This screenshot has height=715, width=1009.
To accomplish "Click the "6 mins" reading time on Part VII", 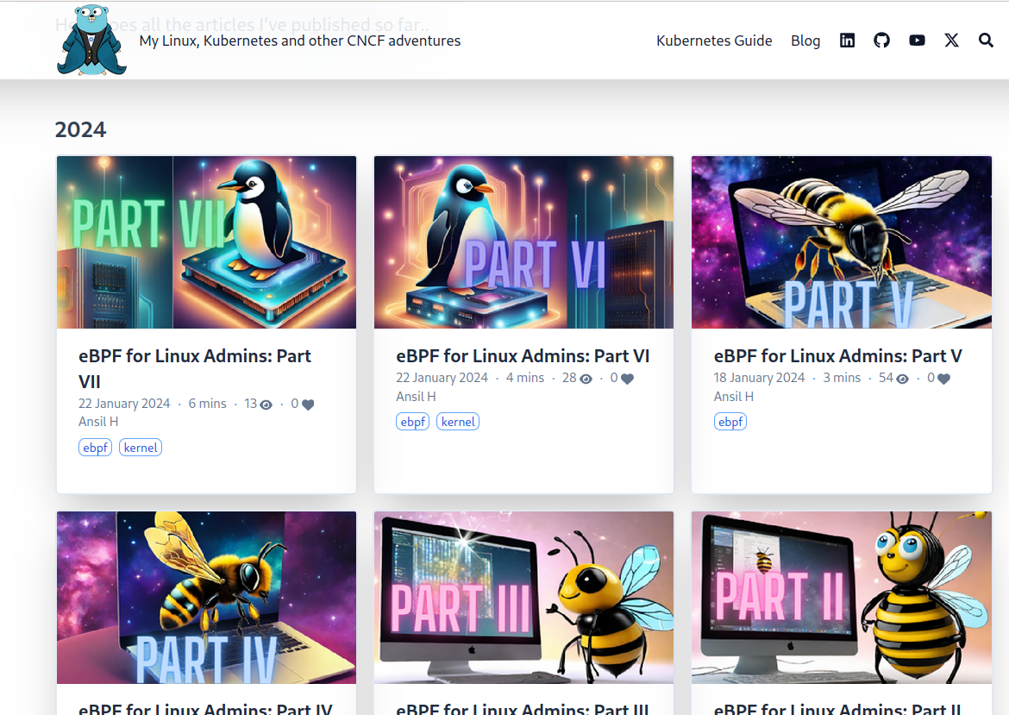I will (x=207, y=404).
